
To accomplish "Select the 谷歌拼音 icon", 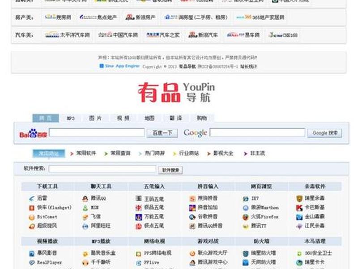I will pos(192,217).
